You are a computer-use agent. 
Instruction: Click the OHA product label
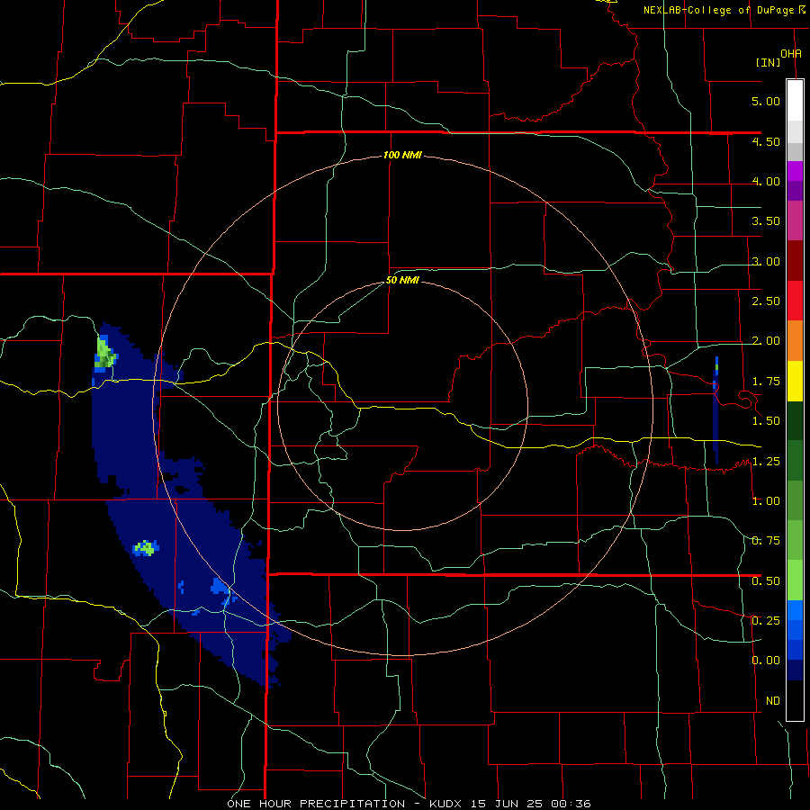[791, 54]
